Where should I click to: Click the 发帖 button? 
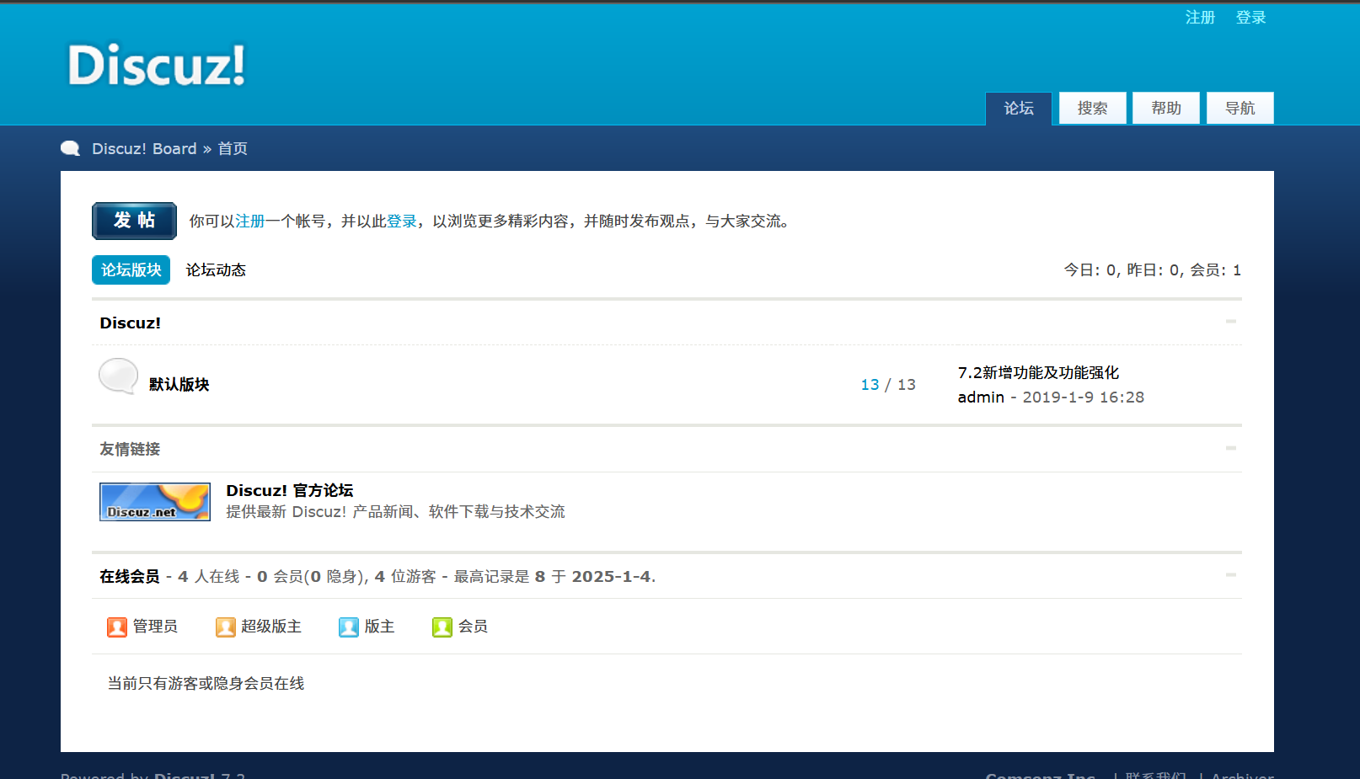tap(135, 221)
